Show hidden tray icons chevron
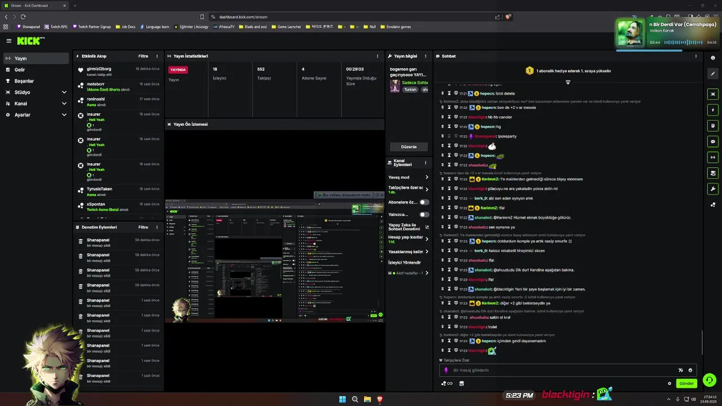 [669, 399]
